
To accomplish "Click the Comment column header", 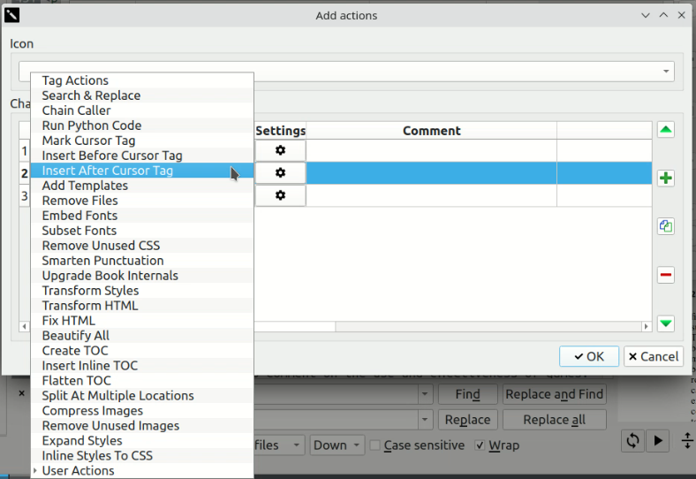I will click(431, 131).
